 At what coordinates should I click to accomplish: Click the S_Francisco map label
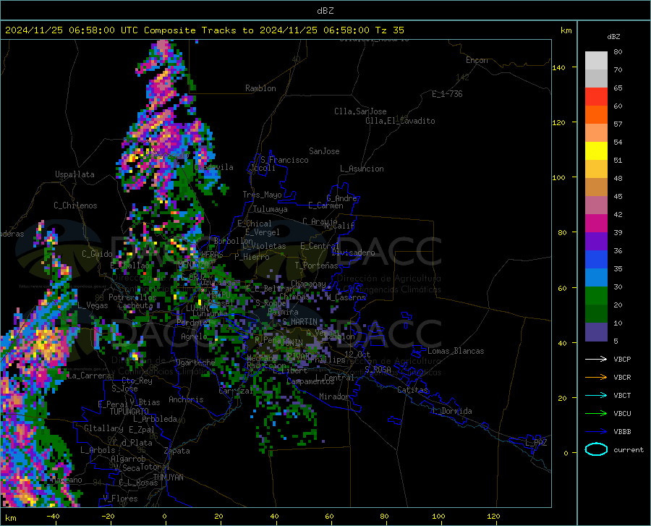pos(285,160)
